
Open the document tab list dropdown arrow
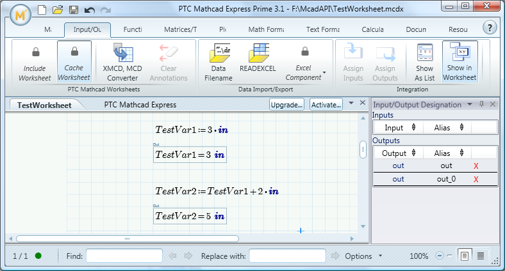[351, 103]
